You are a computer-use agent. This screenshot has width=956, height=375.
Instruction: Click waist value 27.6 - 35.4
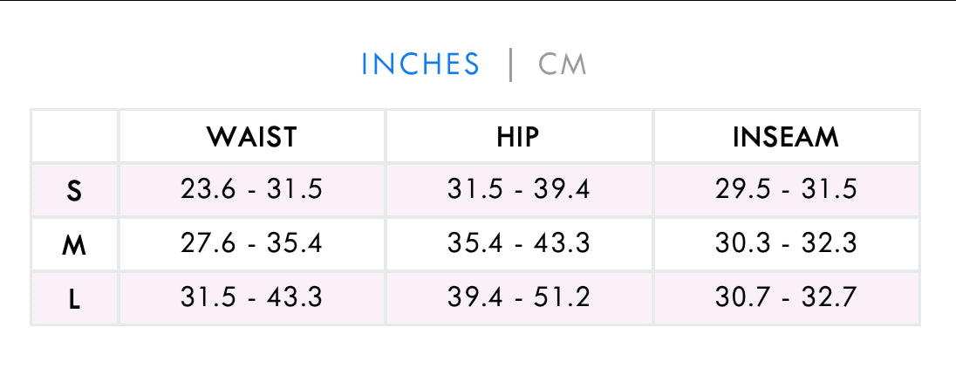251,244
